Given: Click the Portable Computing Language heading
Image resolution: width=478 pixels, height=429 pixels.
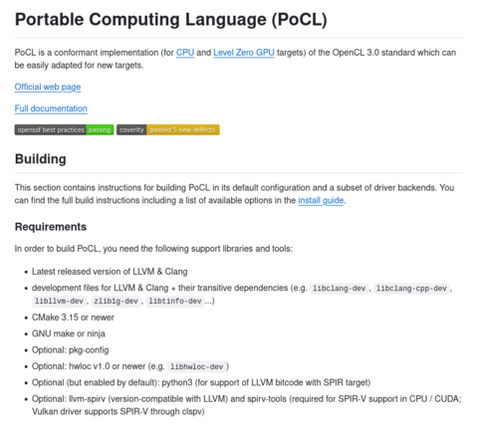Looking at the screenshot, I should click(x=171, y=19).
